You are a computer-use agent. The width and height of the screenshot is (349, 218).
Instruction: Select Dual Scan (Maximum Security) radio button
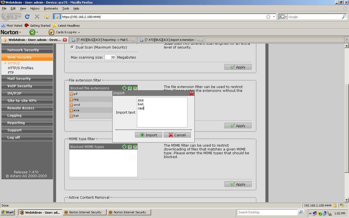point(72,47)
